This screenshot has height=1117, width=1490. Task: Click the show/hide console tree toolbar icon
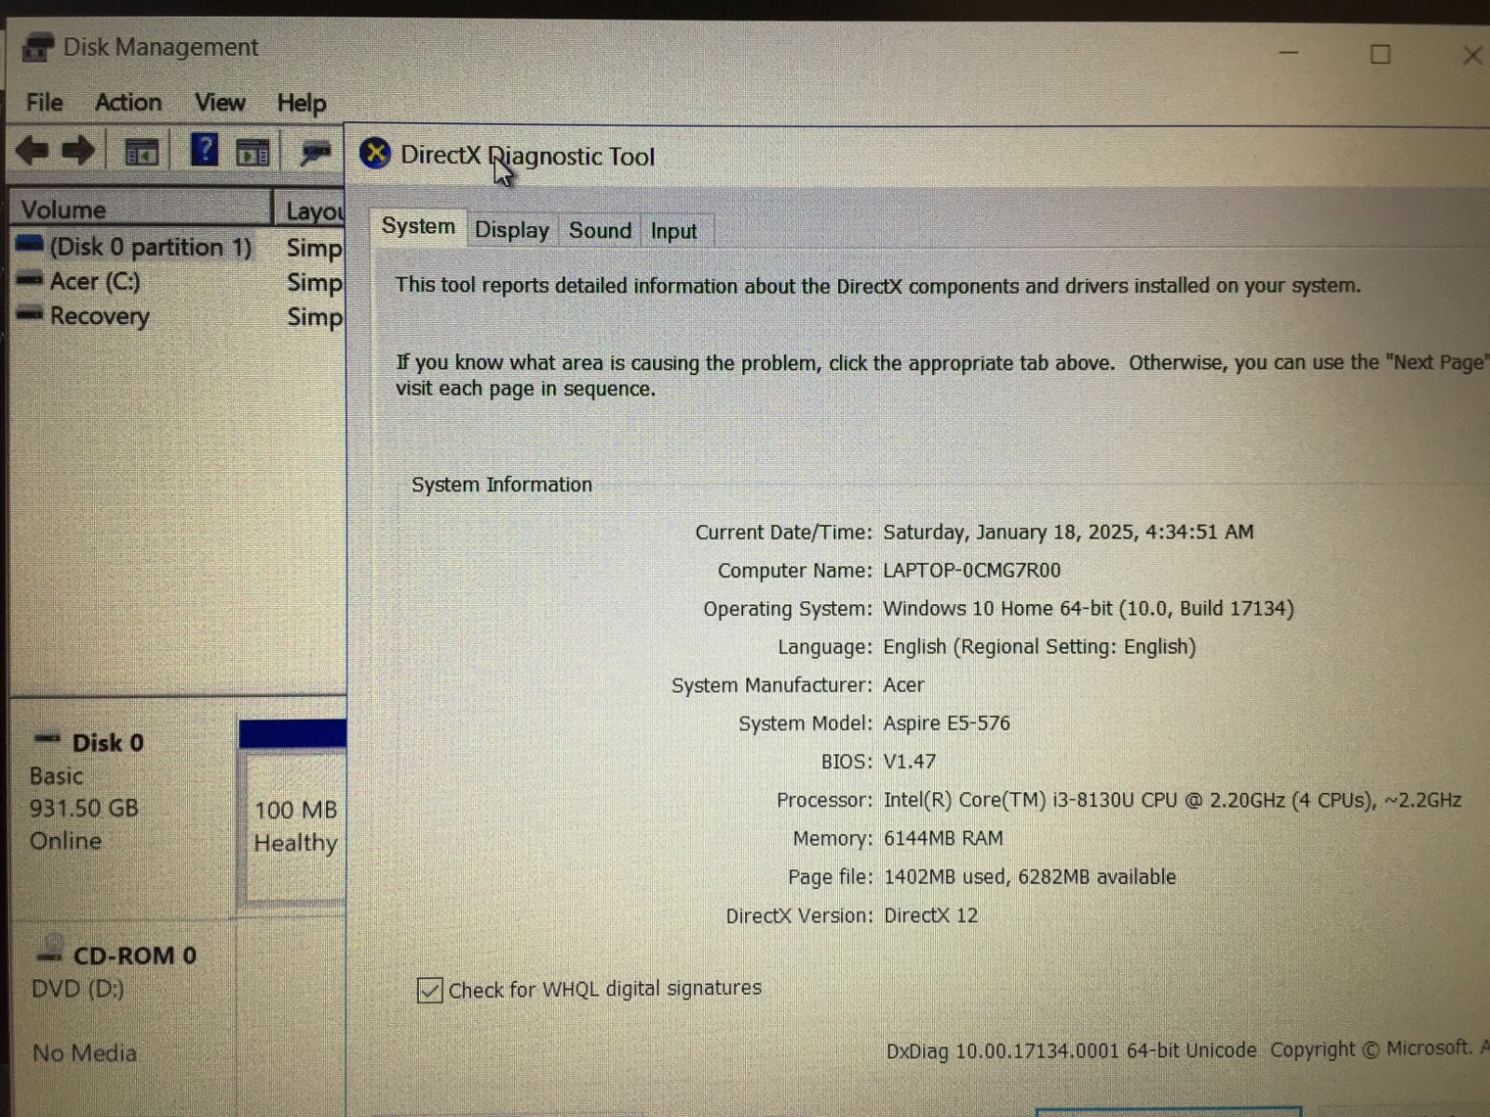(x=142, y=152)
